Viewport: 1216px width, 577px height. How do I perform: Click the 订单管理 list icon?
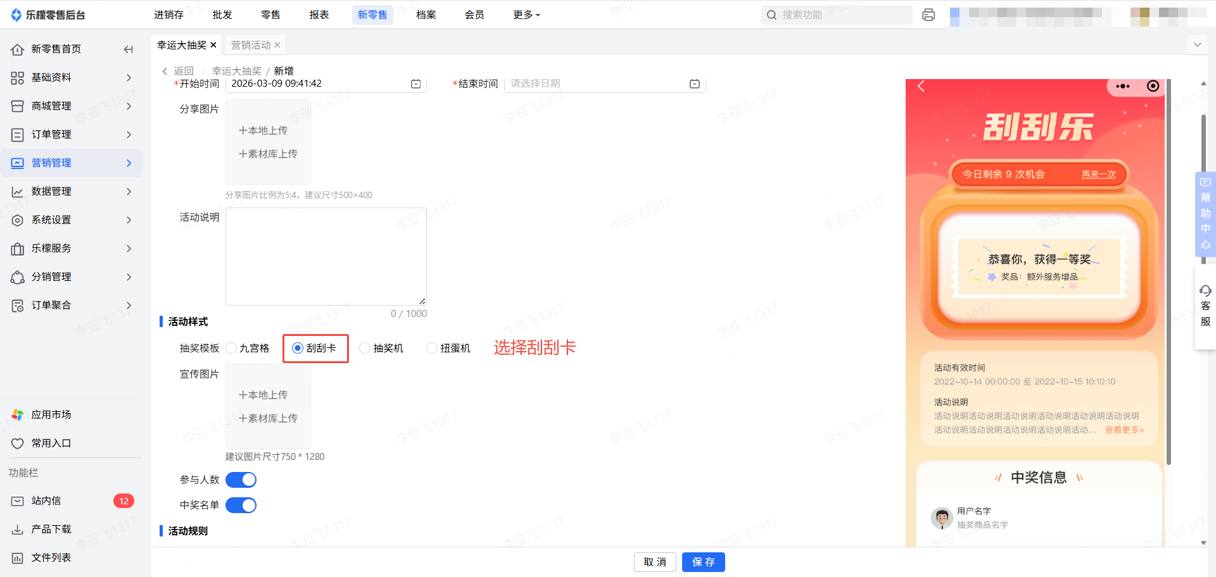click(x=17, y=135)
